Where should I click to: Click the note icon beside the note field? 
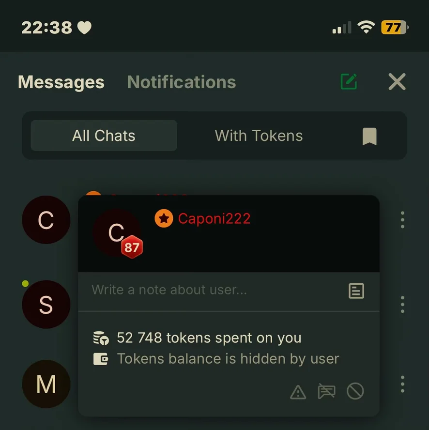tap(356, 291)
